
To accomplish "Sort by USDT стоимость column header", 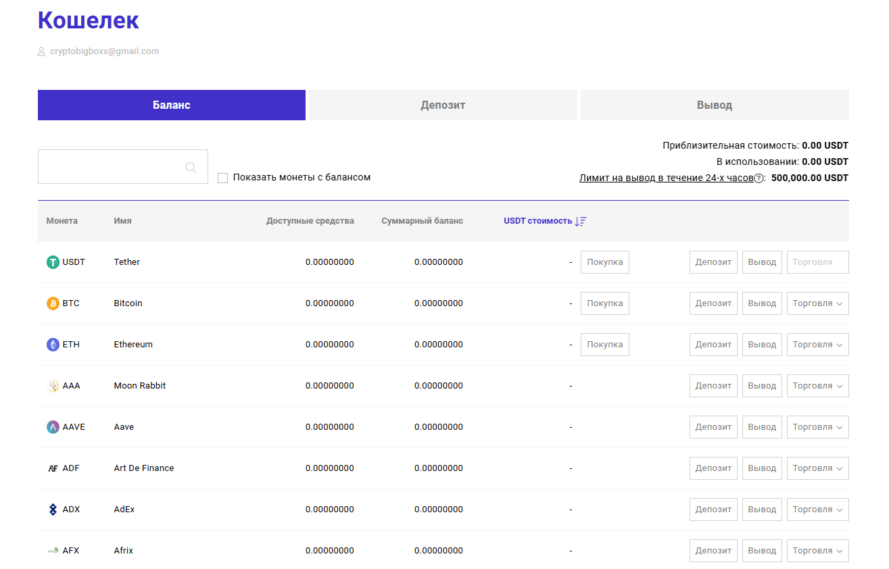I will point(538,221).
